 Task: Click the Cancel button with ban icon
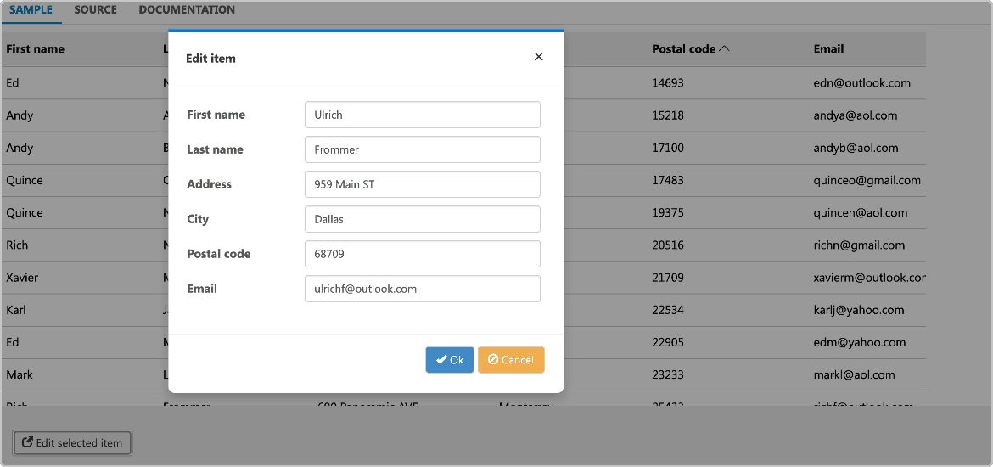click(x=511, y=360)
